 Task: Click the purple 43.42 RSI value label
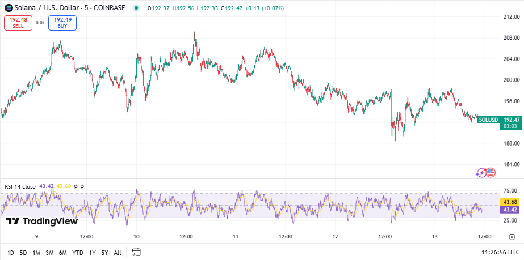pos(510,210)
